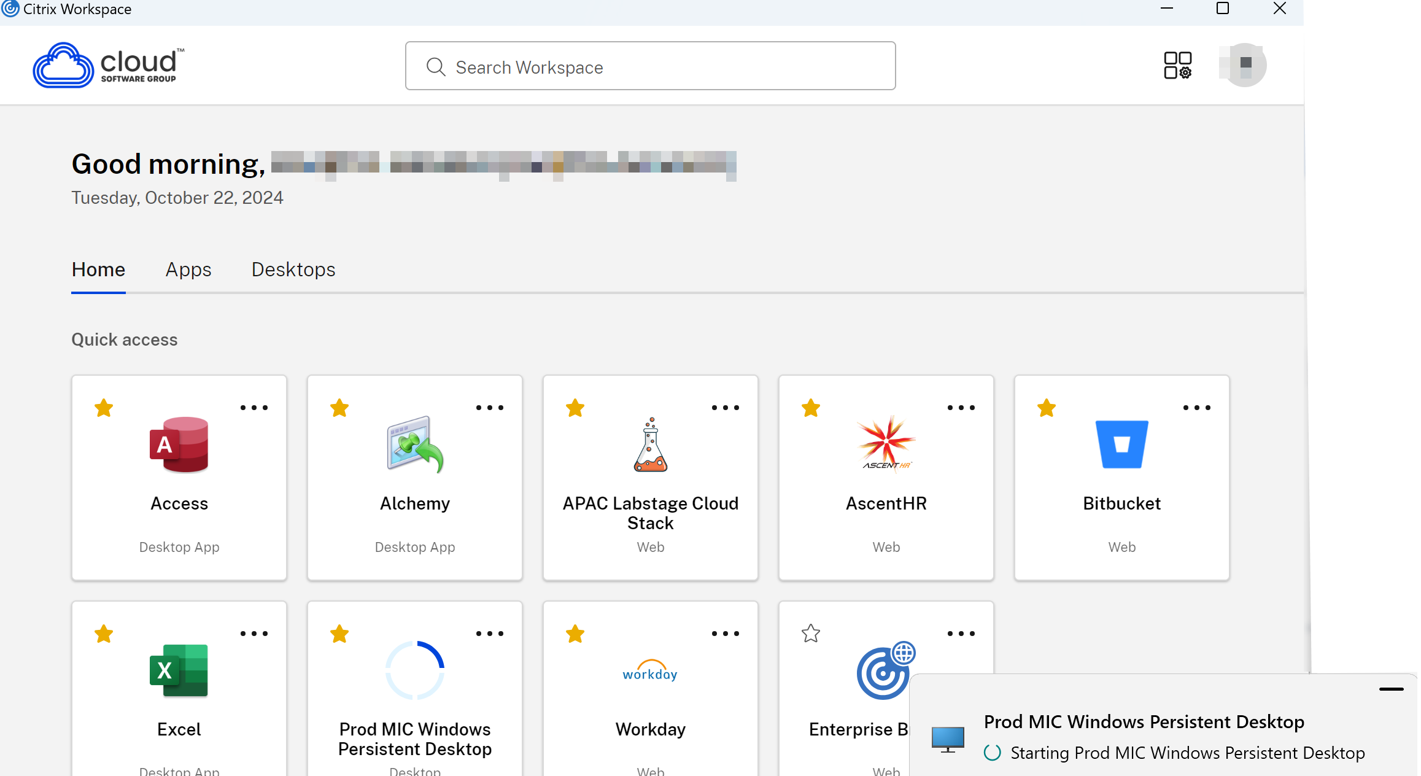Screen dimensions: 1421x776
Task: Expand options menu for Workday app
Action: [x=726, y=634]
